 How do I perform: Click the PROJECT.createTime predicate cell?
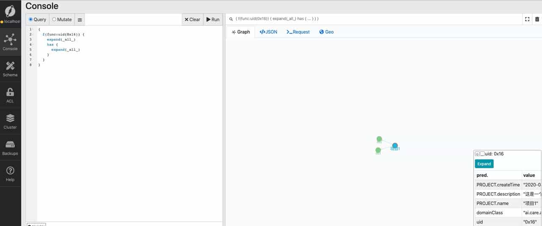(x=498, y=185)
